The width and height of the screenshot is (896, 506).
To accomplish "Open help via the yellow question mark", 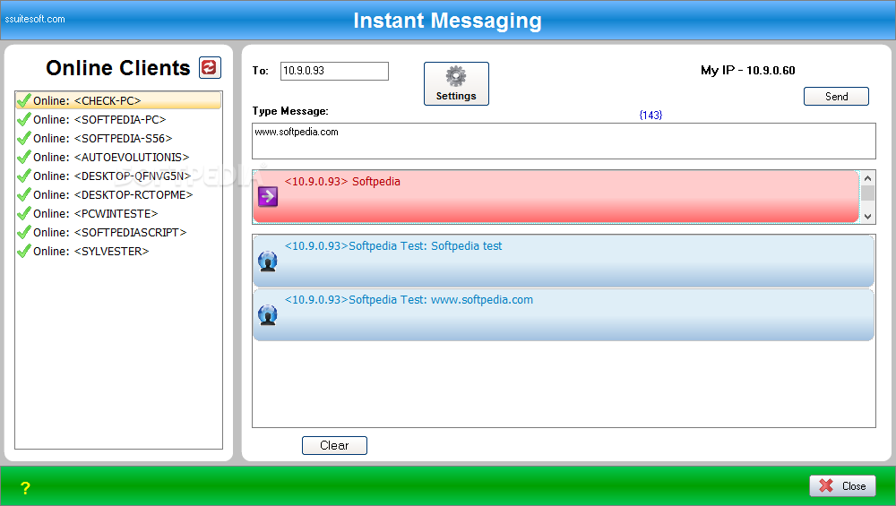I will (x=25, y=488).
